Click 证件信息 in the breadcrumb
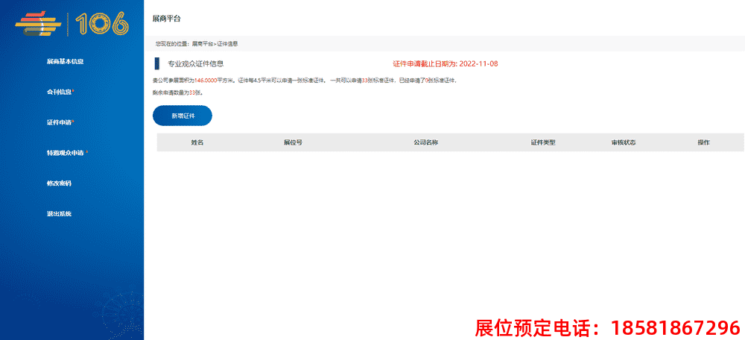This screenshot has width=745, height=340. tap(228, 44)
